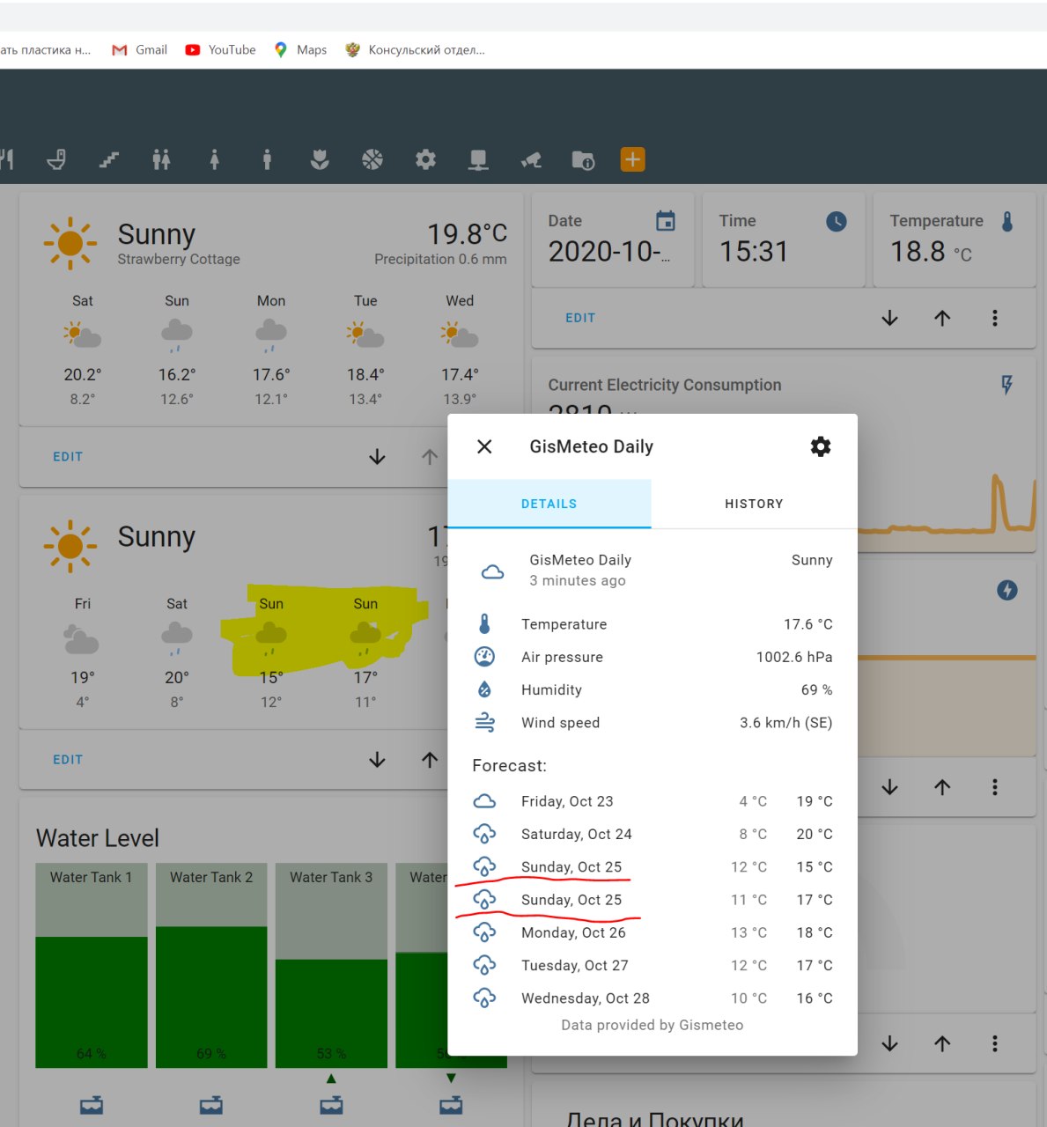1047x1127 pixels.
Task: Open the toilet view tab icon
Action: point(56,159)
